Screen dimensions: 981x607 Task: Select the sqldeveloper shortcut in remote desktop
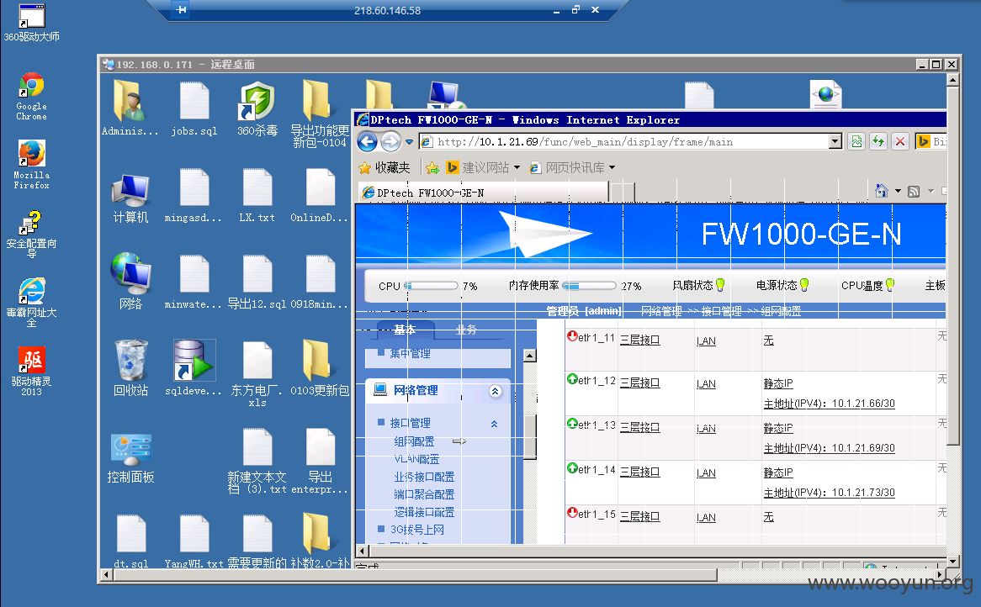[194, 368]
